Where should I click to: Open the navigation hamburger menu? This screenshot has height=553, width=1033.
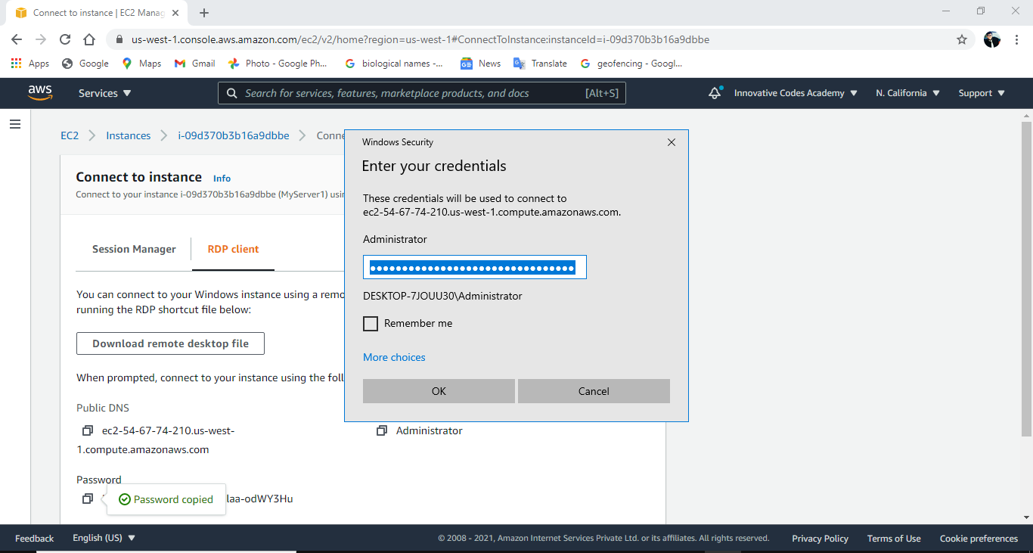(15, 123)
